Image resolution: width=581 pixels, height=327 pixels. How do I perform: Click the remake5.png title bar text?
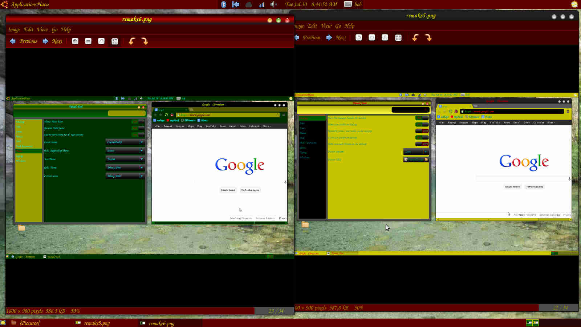tap(421, 16)
